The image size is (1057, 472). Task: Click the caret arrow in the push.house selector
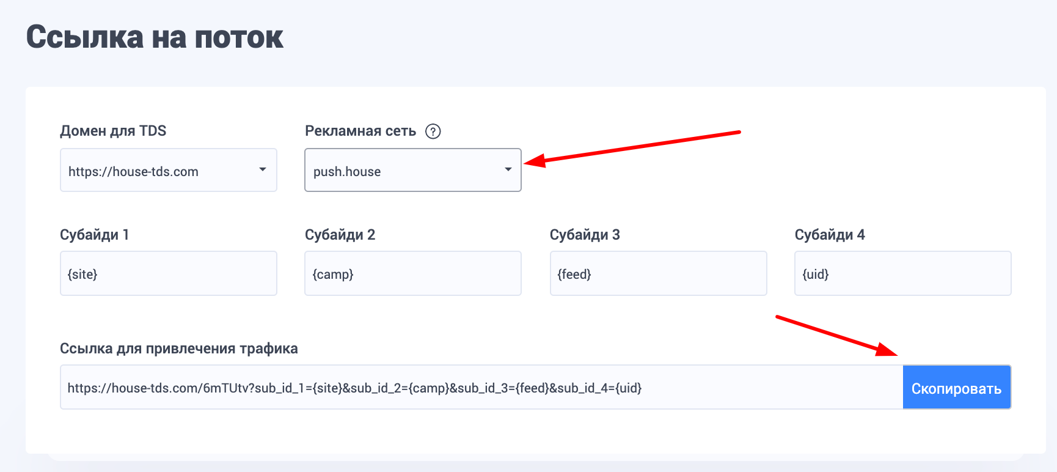(x=508, y=169)
